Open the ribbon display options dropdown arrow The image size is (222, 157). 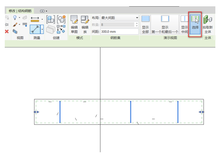pyautogui.click(x=46, y=11)
